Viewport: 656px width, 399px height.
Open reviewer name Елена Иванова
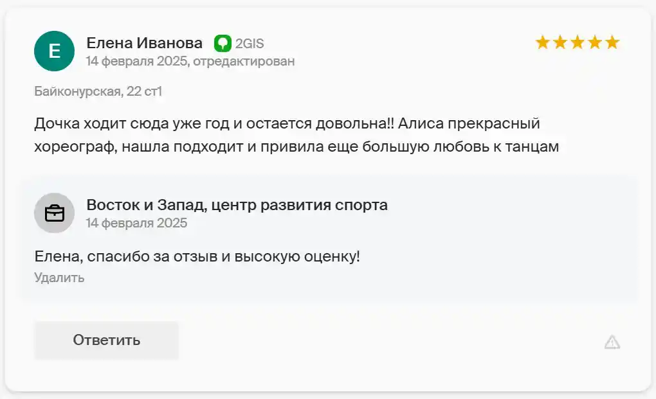(144, 42)
